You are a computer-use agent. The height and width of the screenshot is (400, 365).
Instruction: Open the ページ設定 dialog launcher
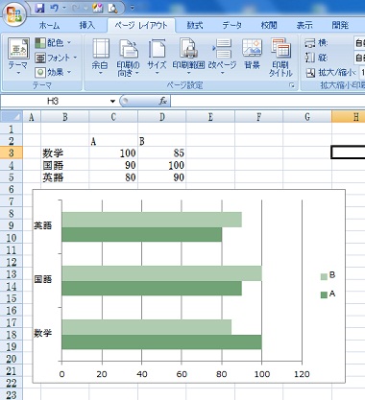coord(292,85)
